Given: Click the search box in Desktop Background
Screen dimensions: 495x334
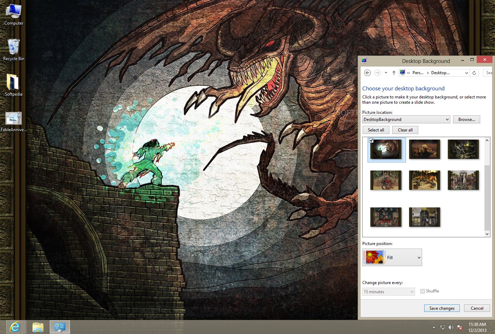Looking at the screenshot, I should pyautogui.click(x=488, y=73).
